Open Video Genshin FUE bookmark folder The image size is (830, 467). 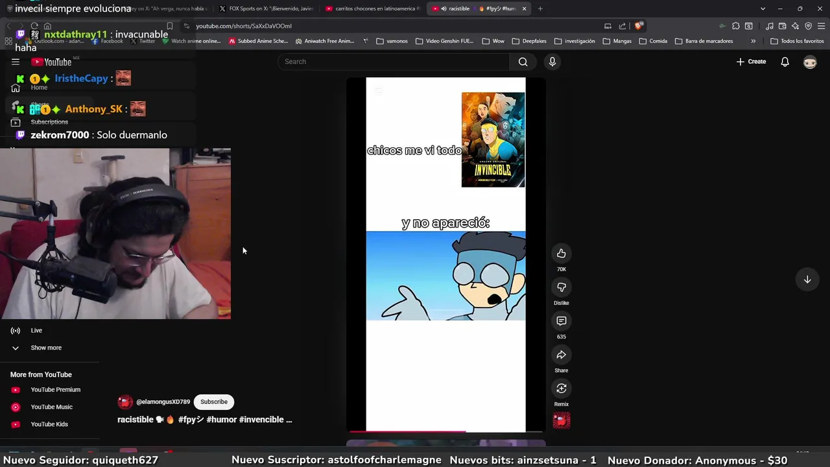[x=445, y=41]
